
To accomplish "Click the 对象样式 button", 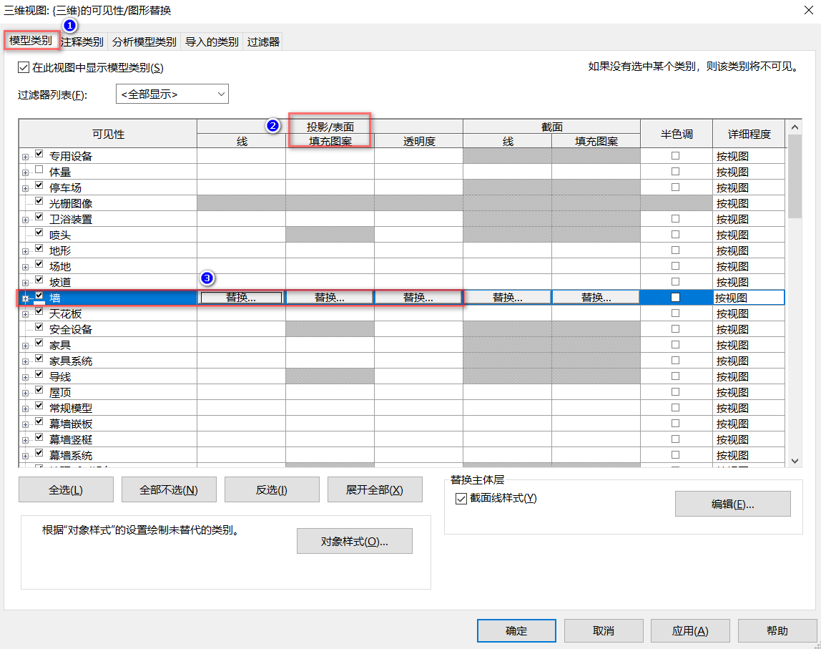I will click(x=355, y=541).
